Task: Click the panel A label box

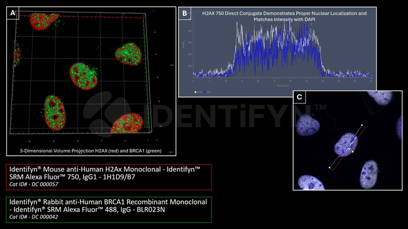Action: click(x=13, y=13)
